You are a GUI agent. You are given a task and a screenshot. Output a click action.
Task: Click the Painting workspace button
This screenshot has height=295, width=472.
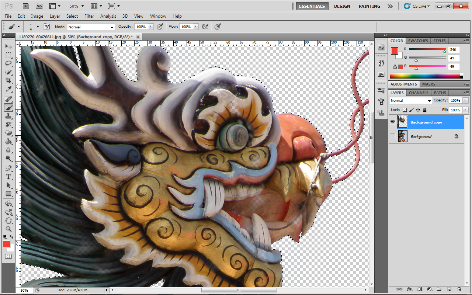pos(369,6)
